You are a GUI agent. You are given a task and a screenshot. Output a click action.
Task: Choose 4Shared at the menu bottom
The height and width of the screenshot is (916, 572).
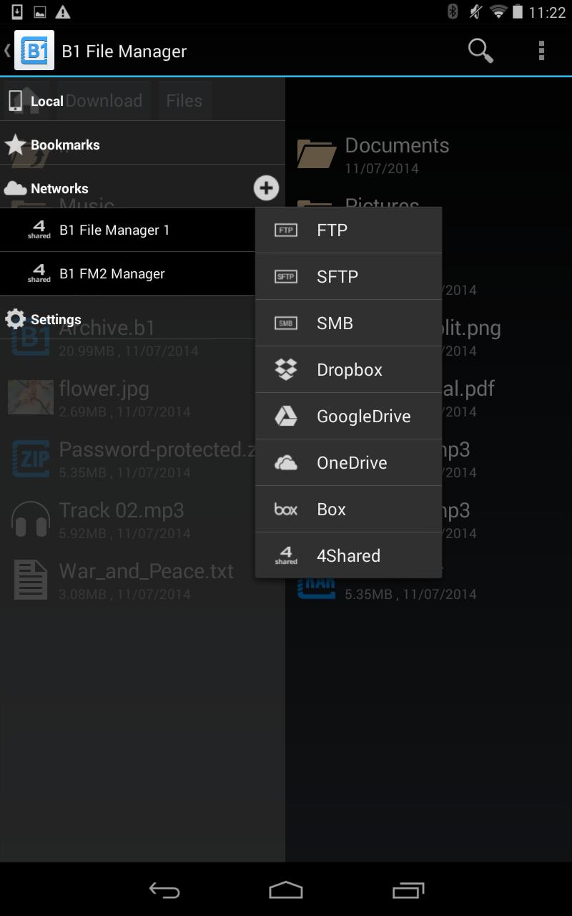(x=348, y=556)
